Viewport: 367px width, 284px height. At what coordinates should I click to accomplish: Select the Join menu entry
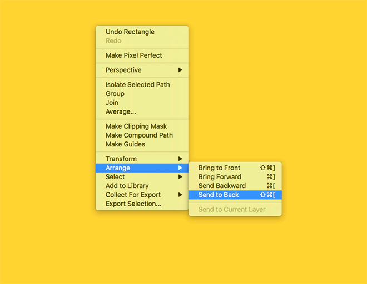point(142,103)
